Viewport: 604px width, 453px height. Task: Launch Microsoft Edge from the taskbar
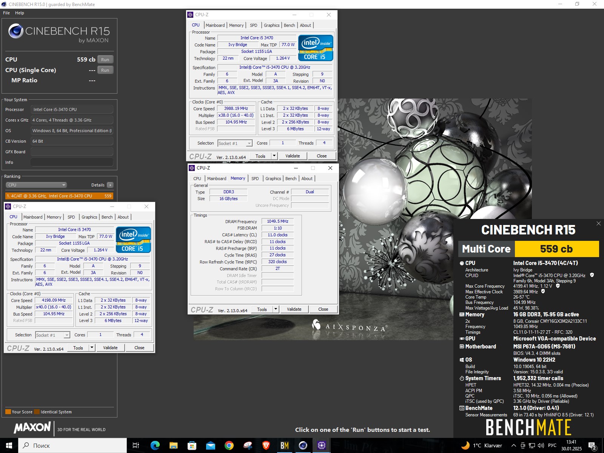click(155, 445)
